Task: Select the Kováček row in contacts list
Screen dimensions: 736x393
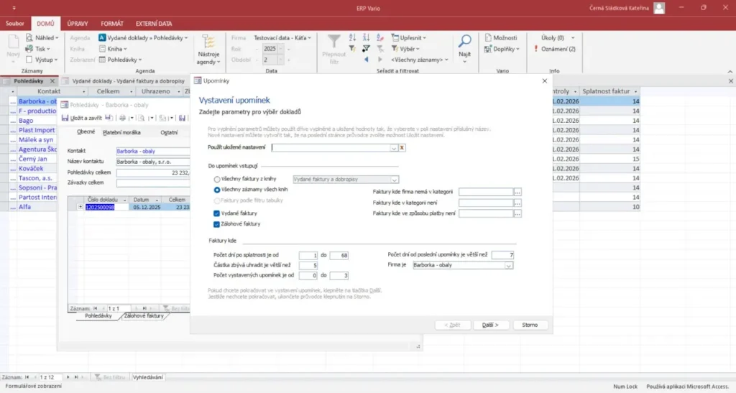Action: click(36, 168)
